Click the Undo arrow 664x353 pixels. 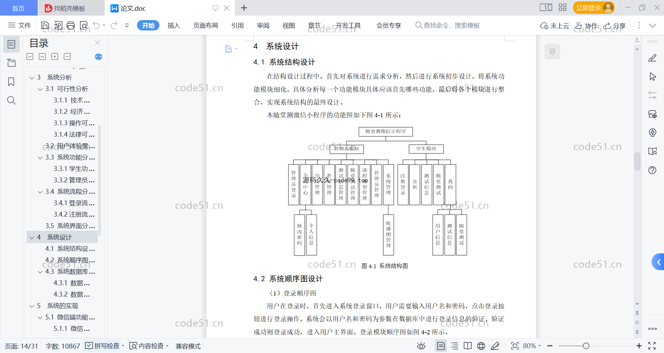96,25
